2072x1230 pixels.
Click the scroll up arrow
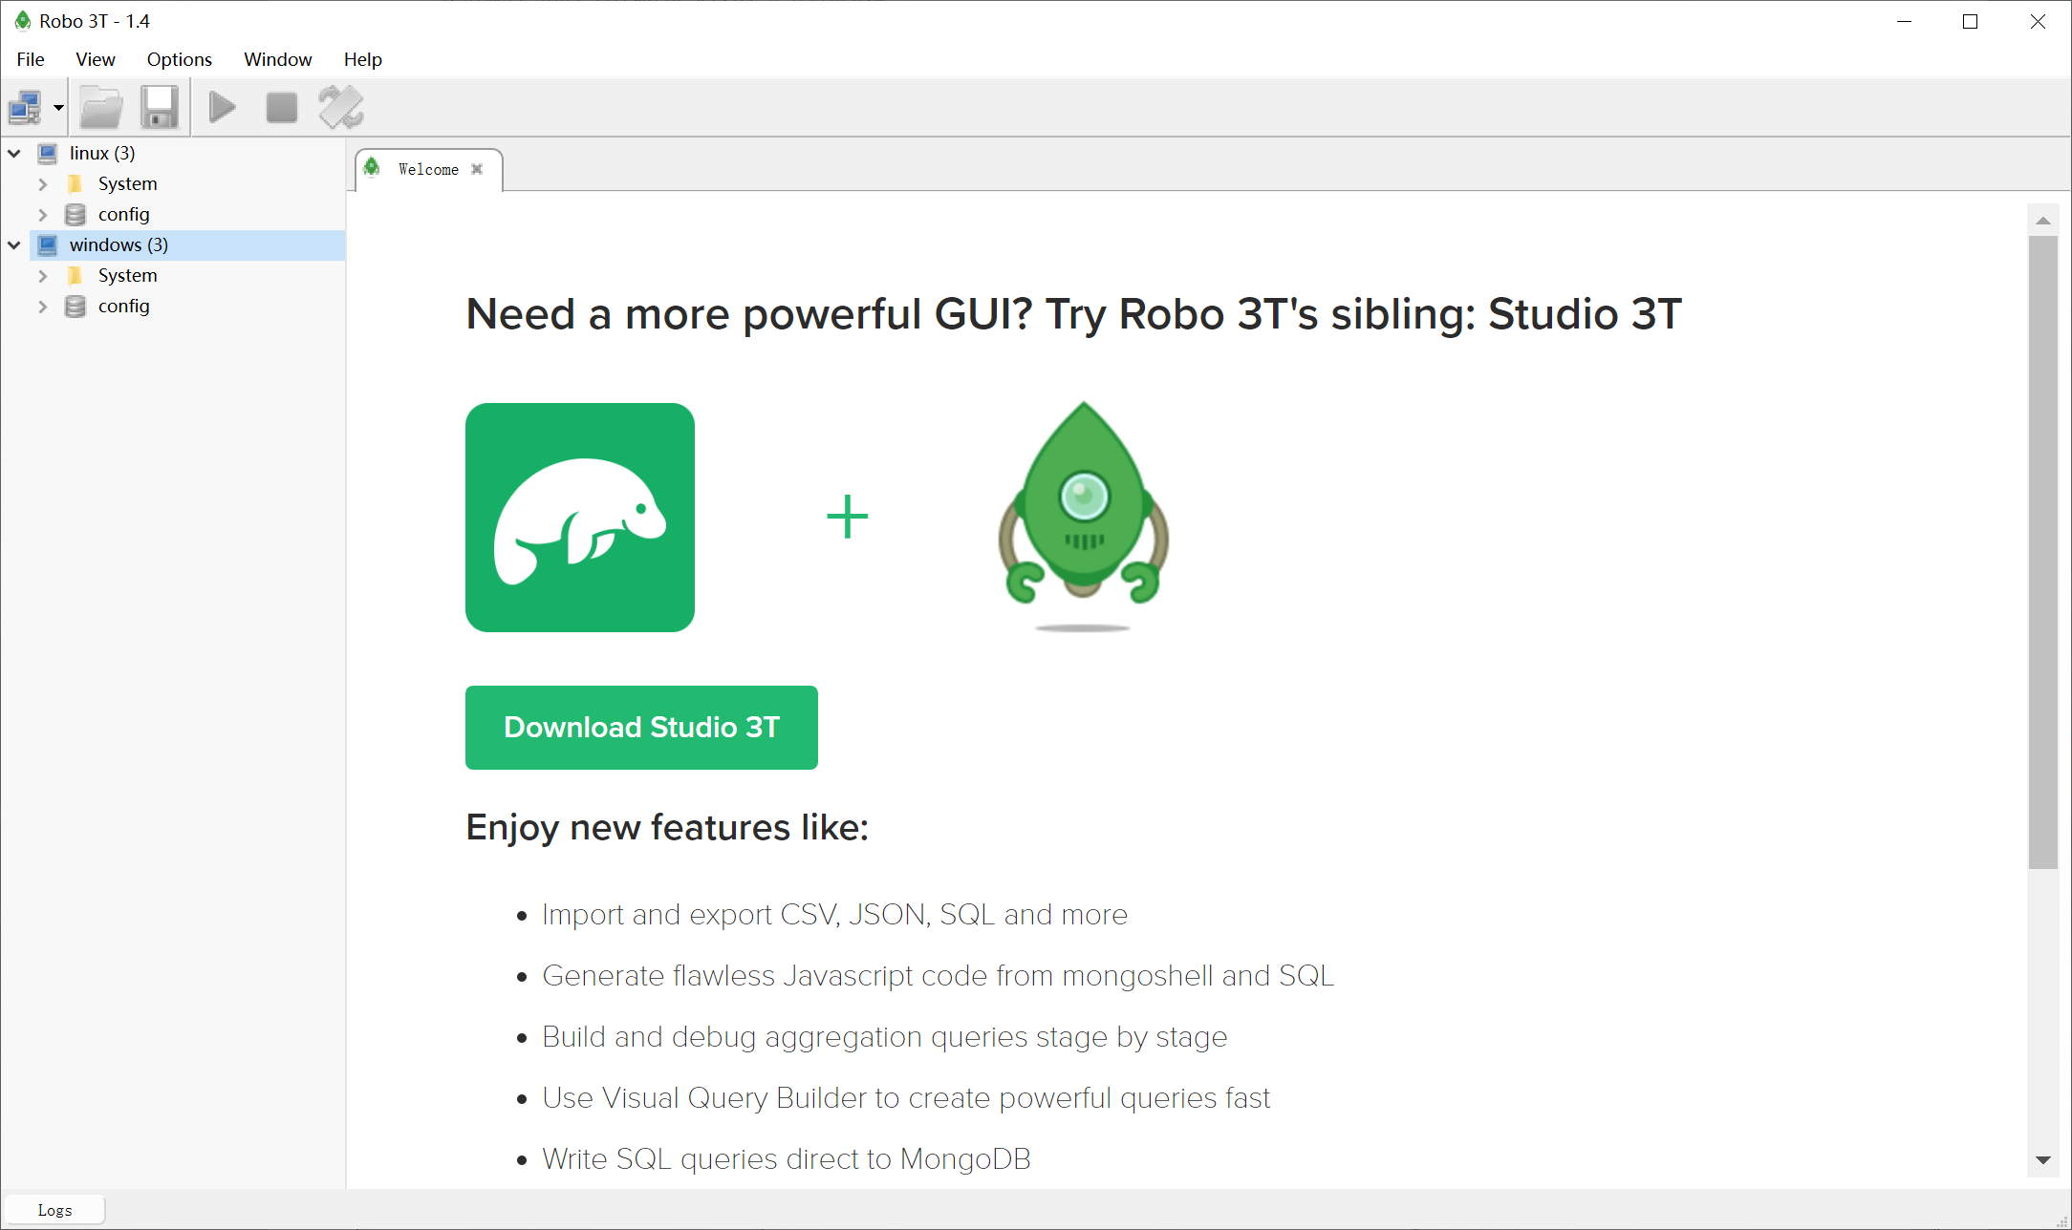tap(2043, 221)
